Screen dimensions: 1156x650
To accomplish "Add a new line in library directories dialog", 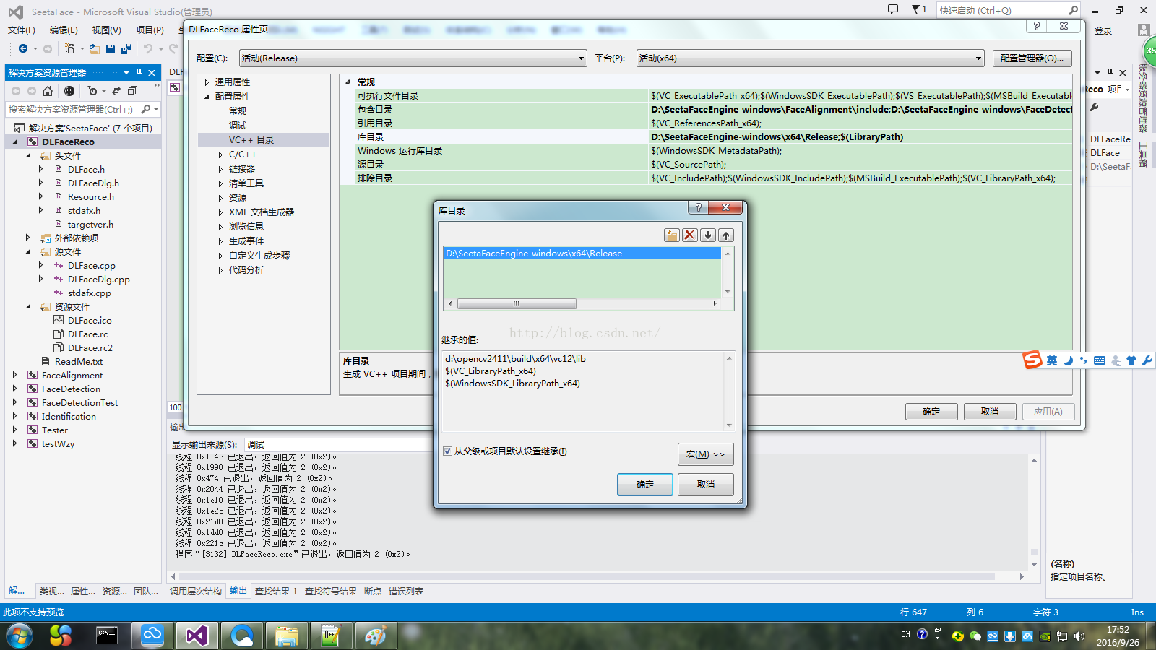I will tap(672, 235).
